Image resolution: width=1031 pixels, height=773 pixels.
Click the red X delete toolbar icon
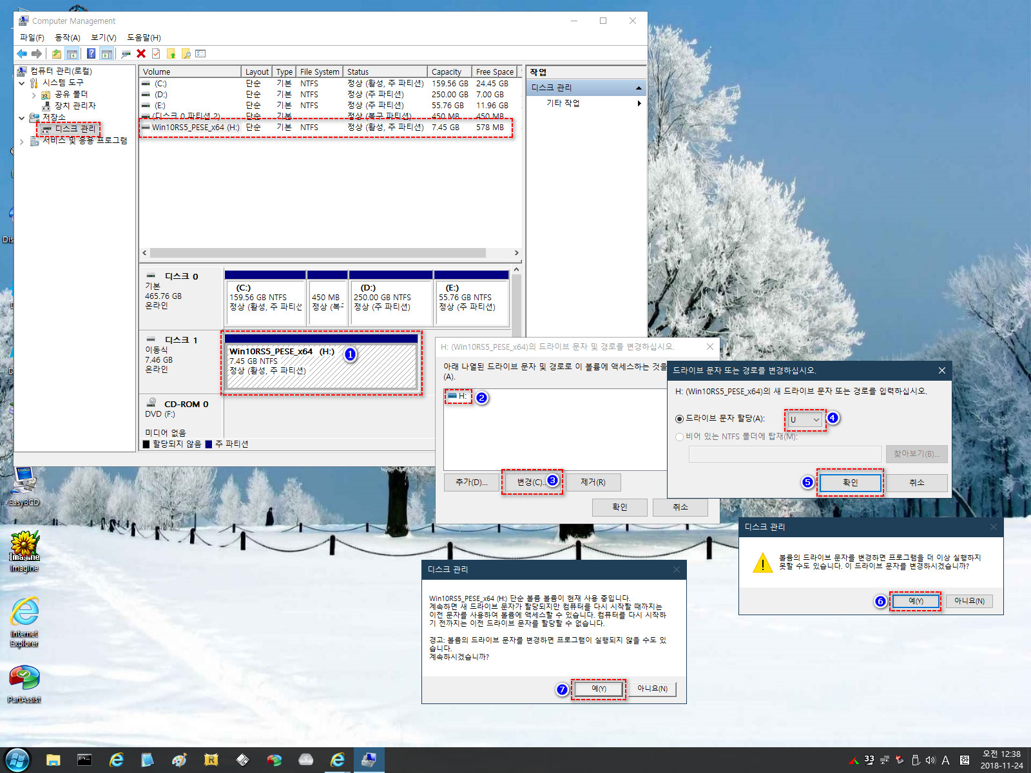[141, 53]
